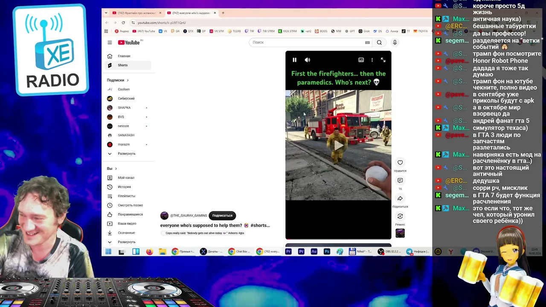
Task: Open the Сибирский subscription channel
Action: (128, 98)
